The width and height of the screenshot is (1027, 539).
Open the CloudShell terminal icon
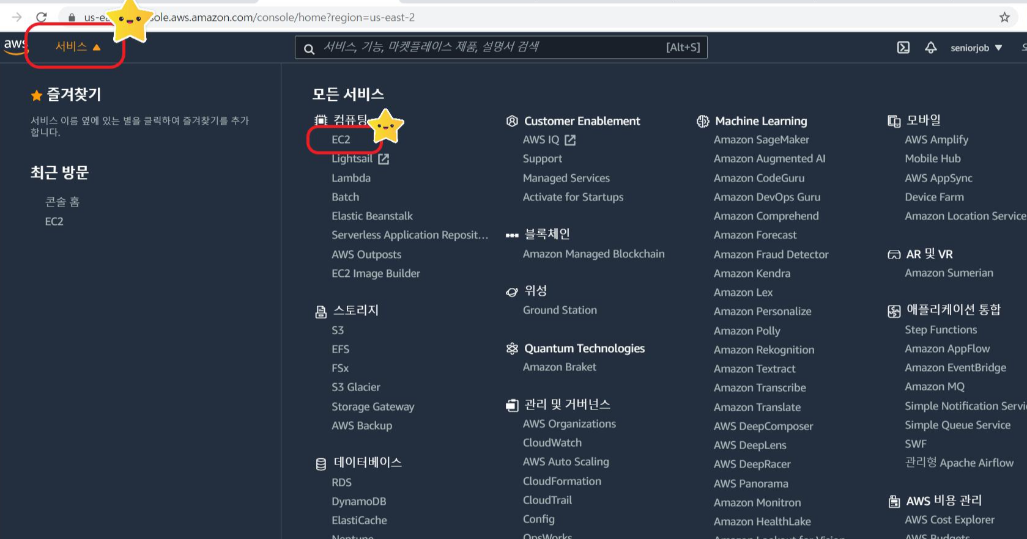[x=903, y=48]
